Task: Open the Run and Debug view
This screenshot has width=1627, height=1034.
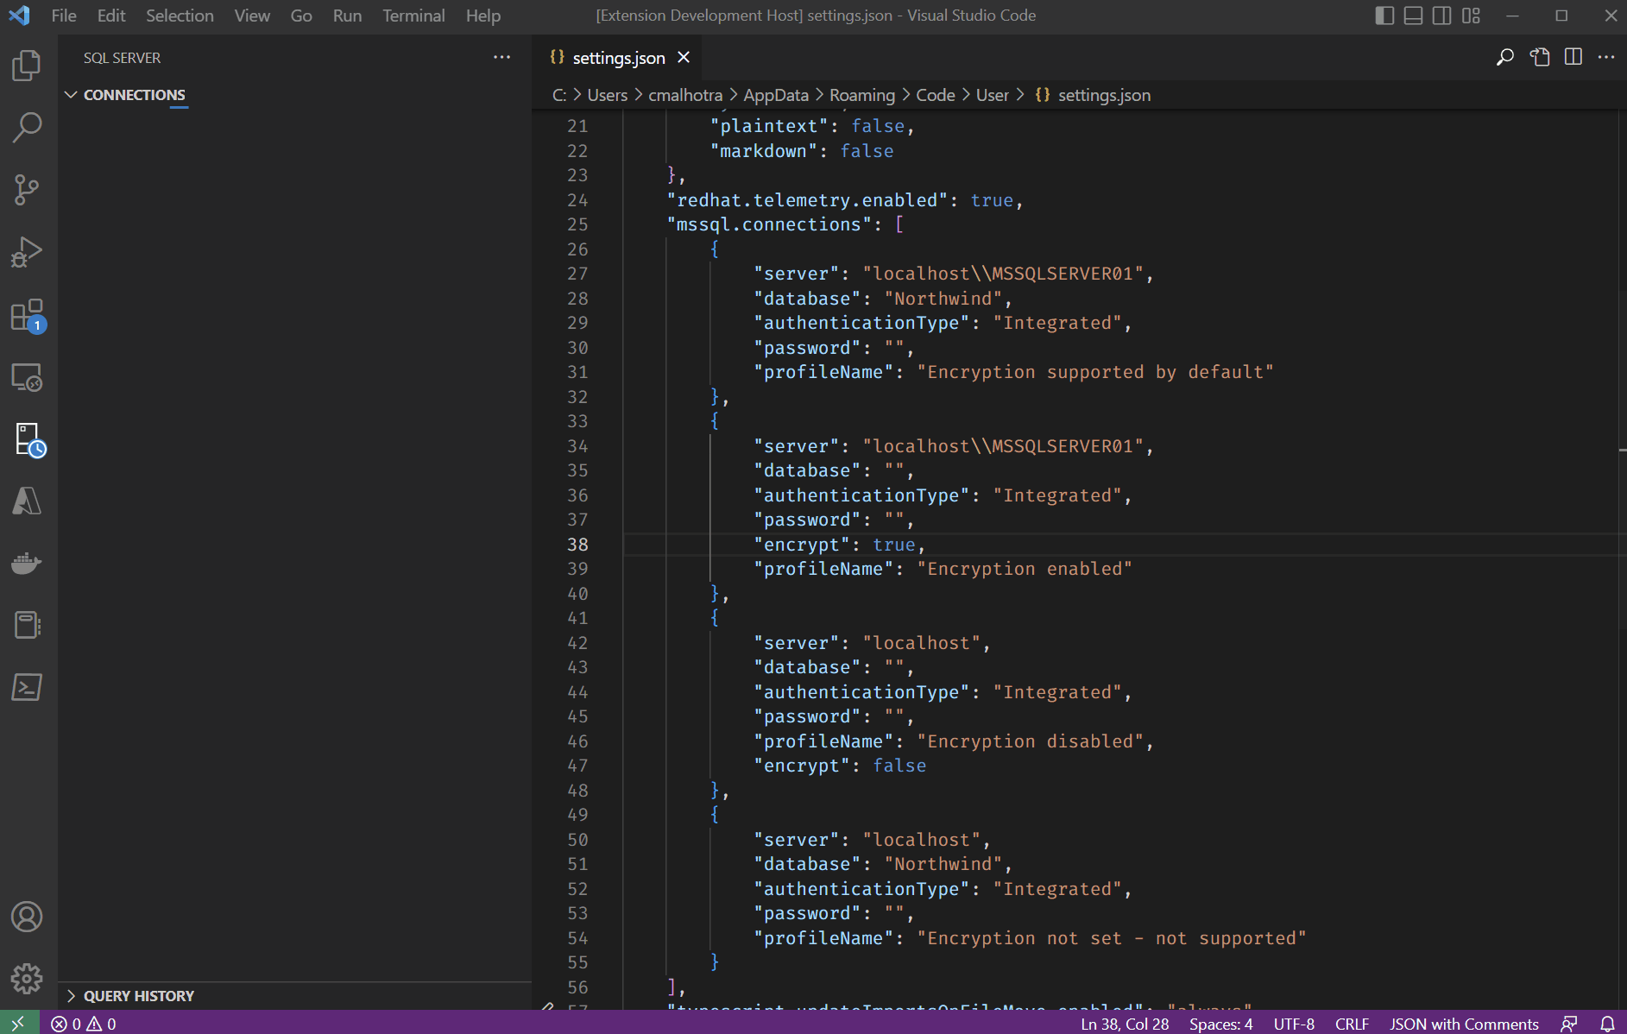Action: 27,252
